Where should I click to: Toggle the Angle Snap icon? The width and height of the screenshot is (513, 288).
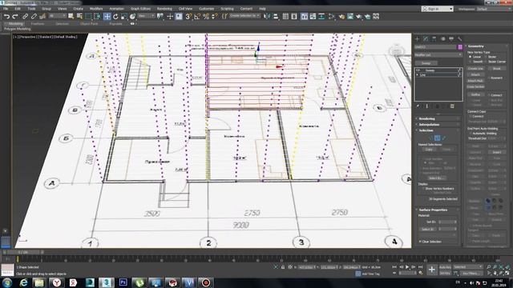point(197,16)
